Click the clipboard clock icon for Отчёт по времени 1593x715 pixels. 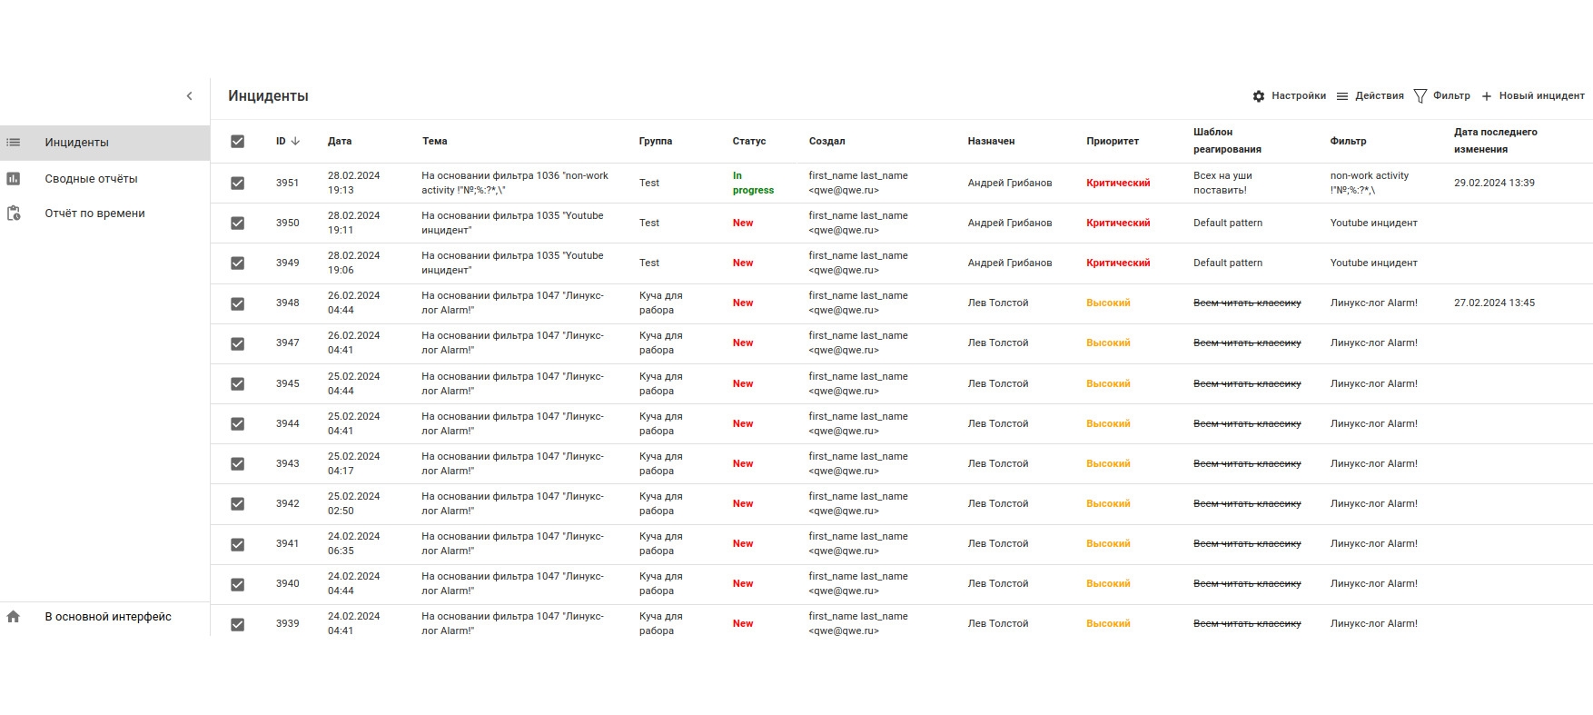[14, 214]
